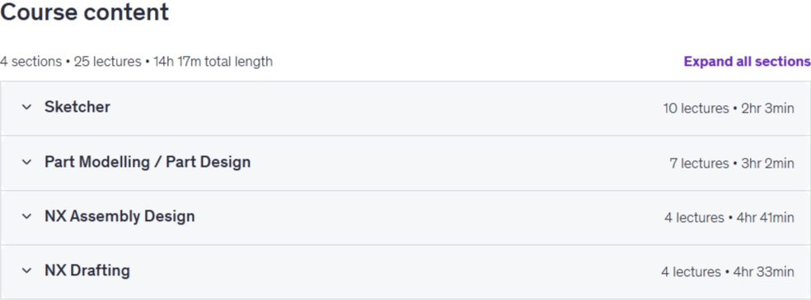811x300 pixels.
Task: Click the 25 lectures summary text
Action: click(108, 62)
